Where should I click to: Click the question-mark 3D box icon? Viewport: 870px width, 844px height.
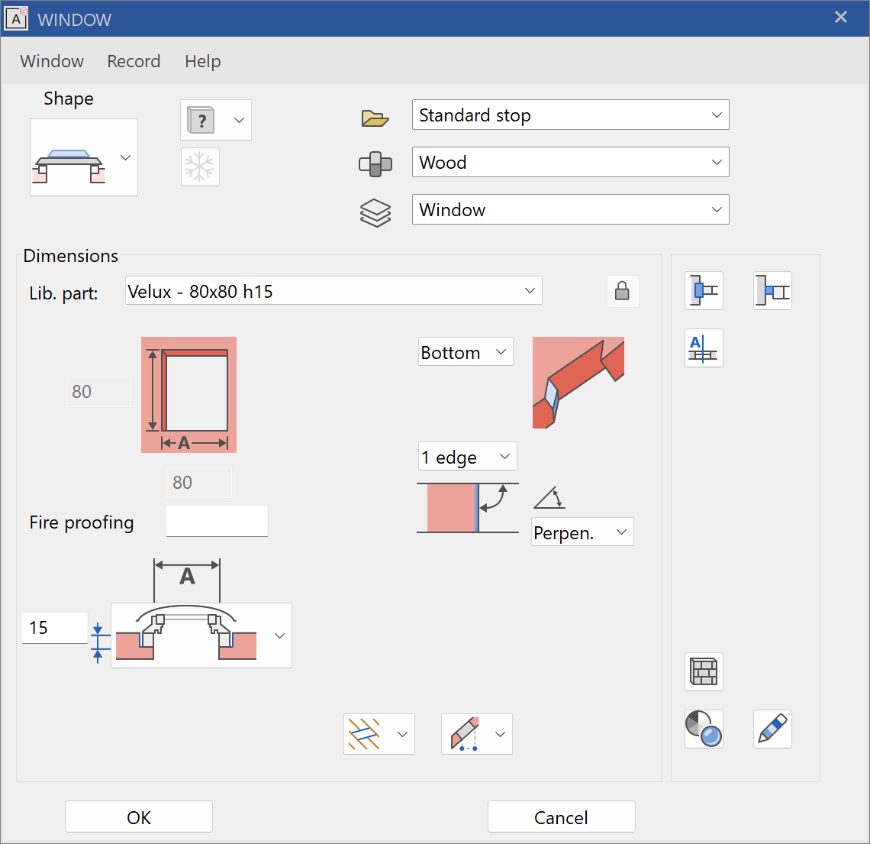201,120
